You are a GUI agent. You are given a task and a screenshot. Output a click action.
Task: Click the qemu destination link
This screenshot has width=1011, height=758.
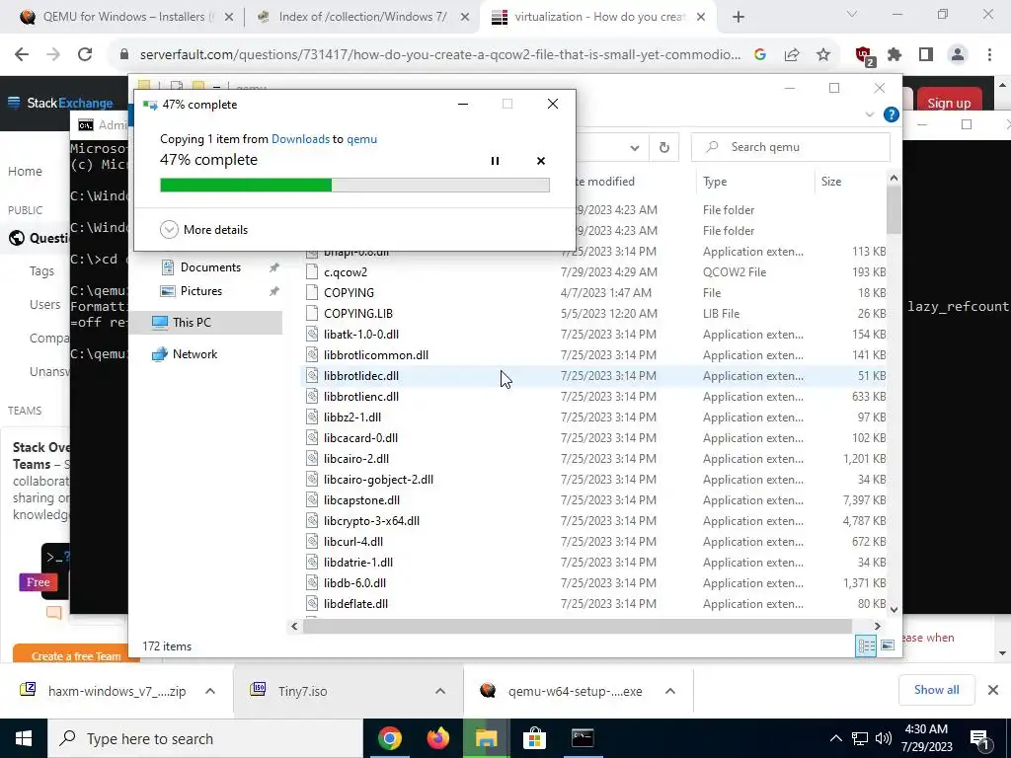361,138
